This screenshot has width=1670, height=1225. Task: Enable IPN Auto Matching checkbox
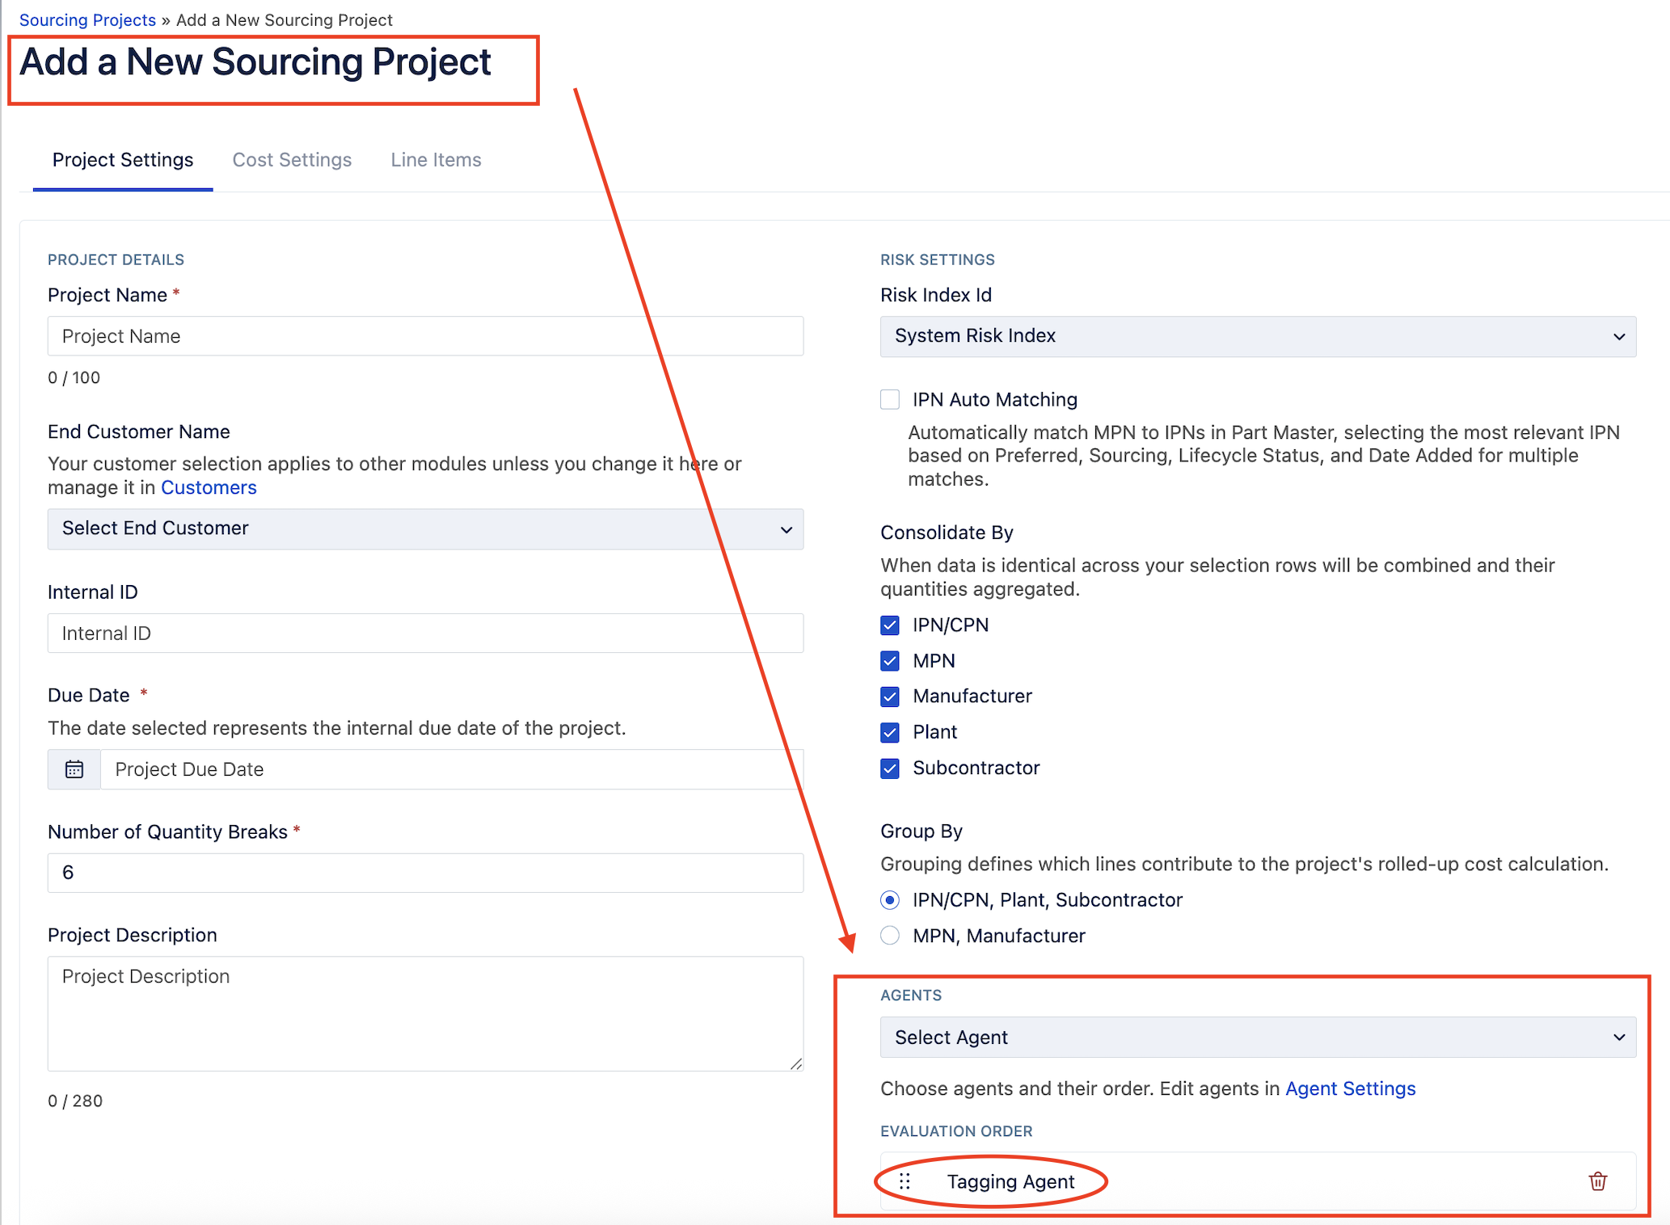click(x=890, y=400)
